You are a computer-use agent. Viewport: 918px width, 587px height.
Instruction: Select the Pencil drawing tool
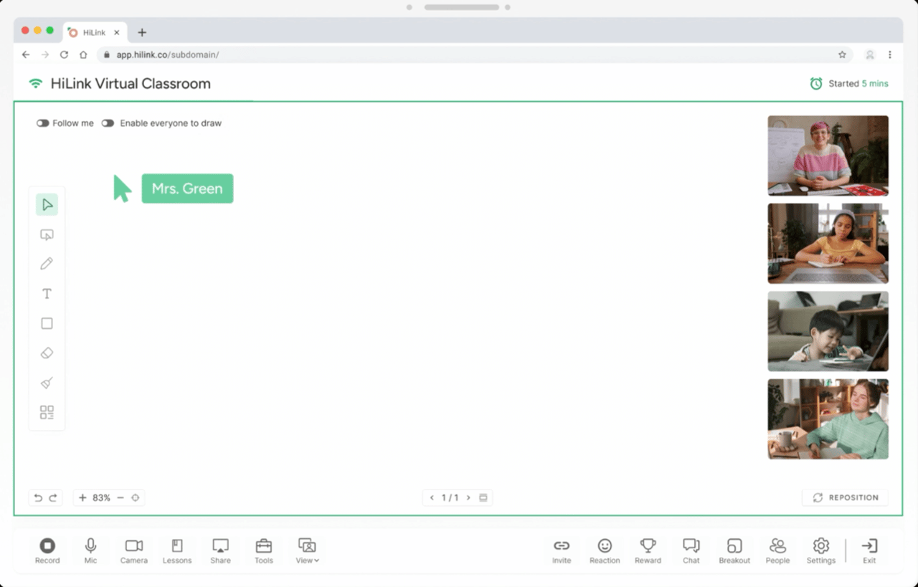(x=47, y=264)
